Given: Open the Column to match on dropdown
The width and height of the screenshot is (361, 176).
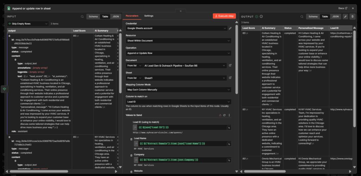Looking at the screenshot, I should tap(178, 102).
